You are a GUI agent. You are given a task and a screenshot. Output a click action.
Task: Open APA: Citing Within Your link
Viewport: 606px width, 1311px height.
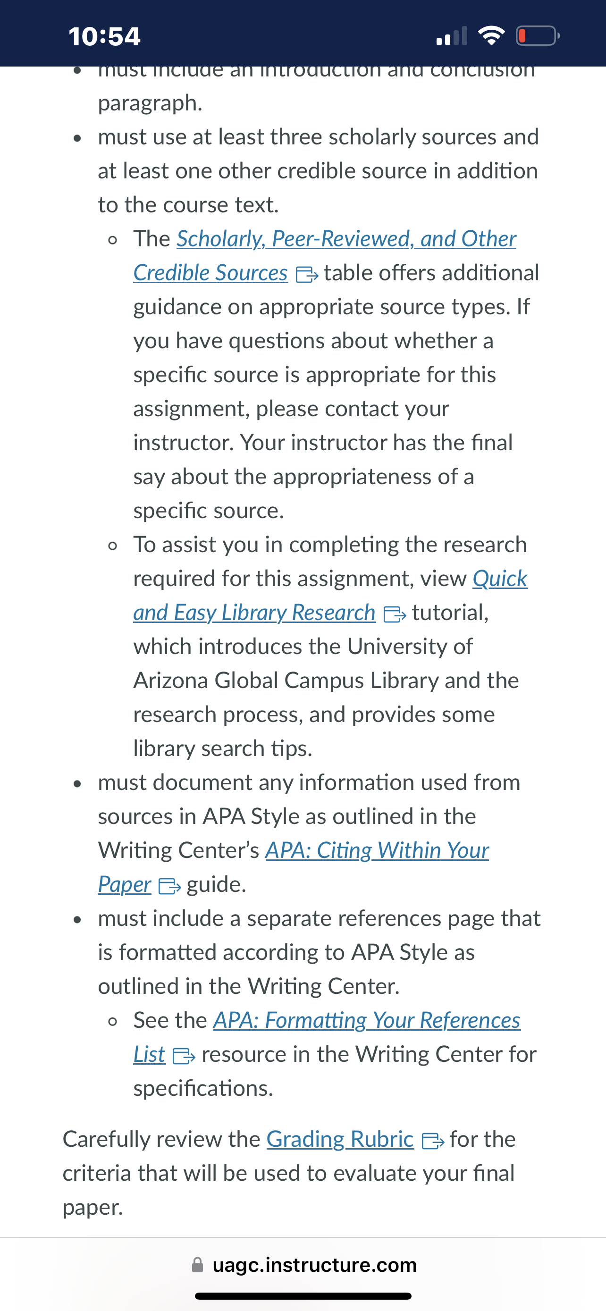coord(377,851)
